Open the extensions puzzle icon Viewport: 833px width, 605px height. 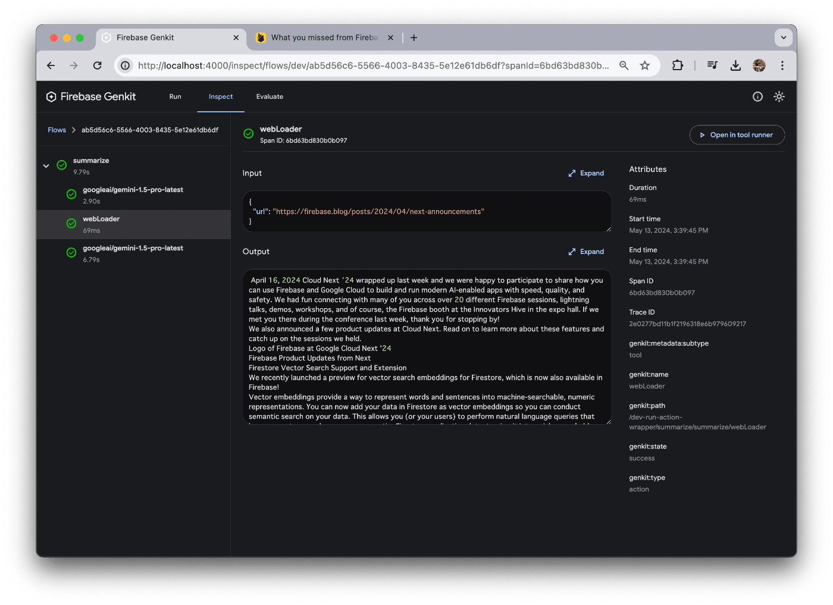click(677, 65)
